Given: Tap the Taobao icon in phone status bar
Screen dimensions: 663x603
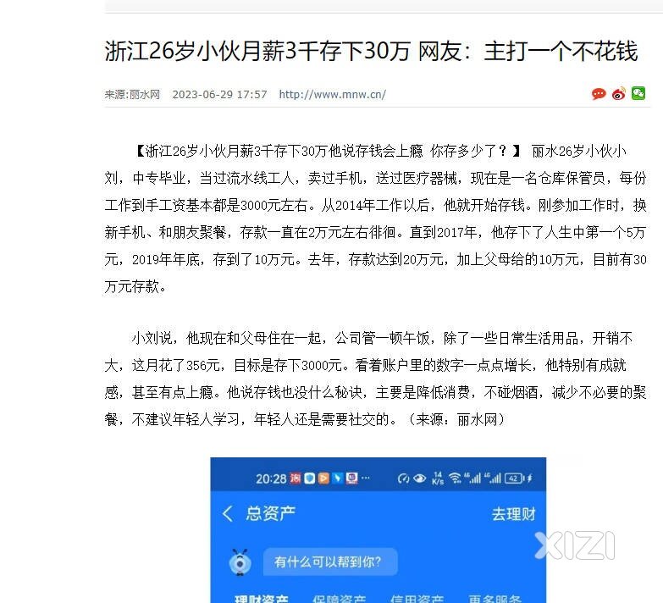Looking at the screenshot, I should pyautogui.click(x=296, y=479).
